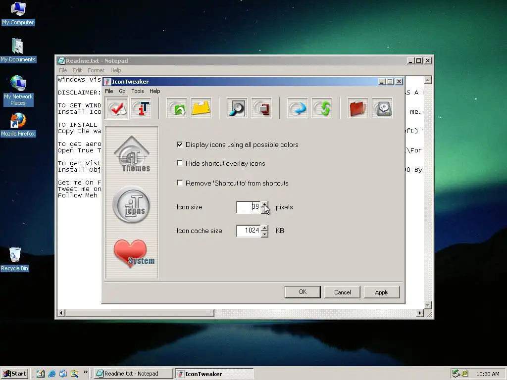Click Notepad vertical scroll up arrow
Screen dimensions: 507x380
click(428, 80)
